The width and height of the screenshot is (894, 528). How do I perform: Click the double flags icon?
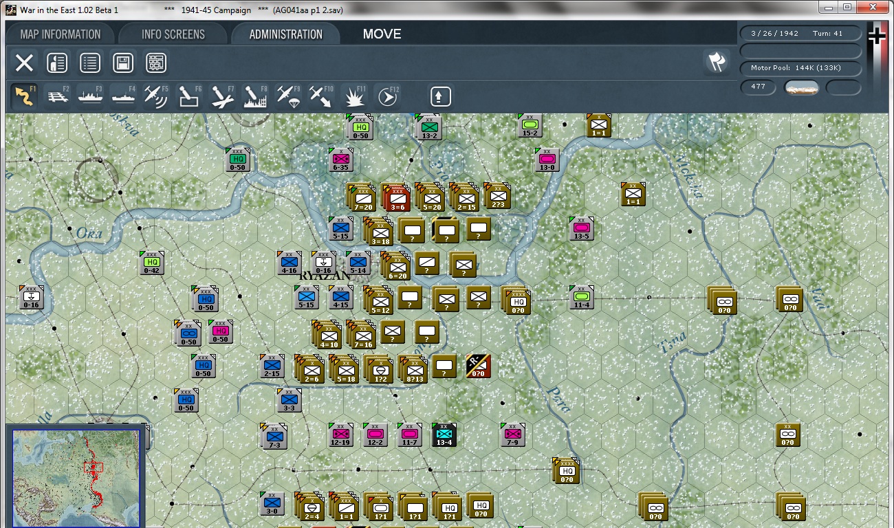(x=717, y=62)
